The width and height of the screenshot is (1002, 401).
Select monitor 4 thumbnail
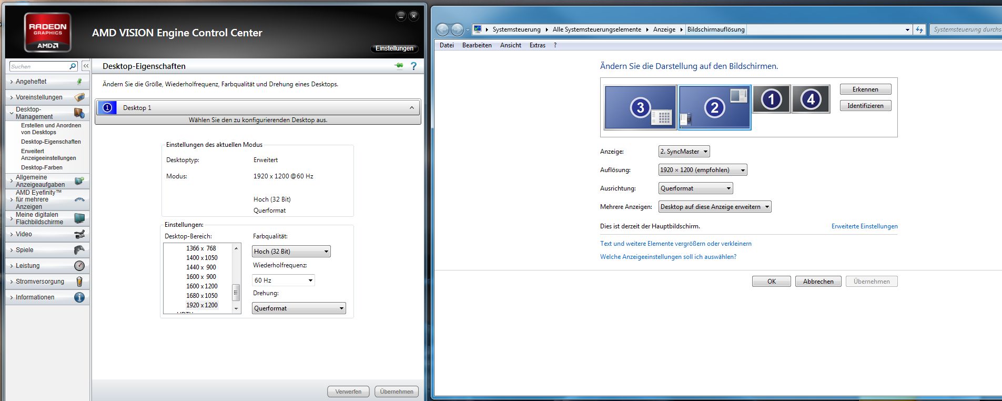[811, 99]
